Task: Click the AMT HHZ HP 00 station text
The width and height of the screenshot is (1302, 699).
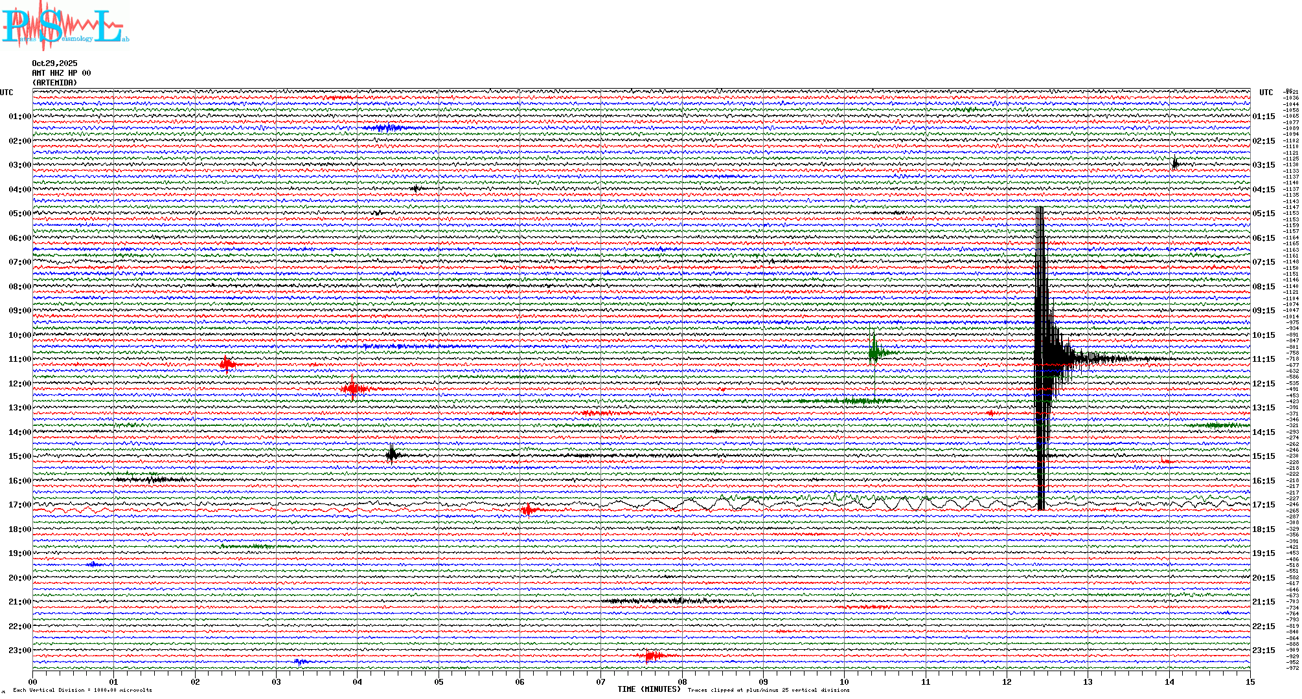Action: [x=61, y=73]
